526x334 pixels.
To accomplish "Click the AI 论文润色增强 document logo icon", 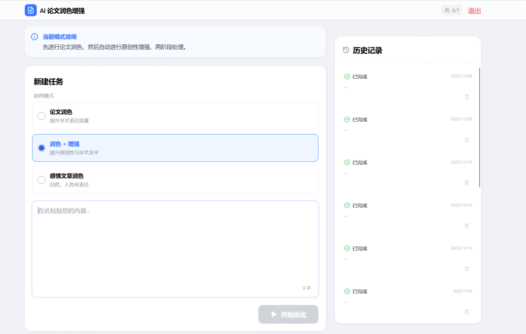I will coord(31,10).
